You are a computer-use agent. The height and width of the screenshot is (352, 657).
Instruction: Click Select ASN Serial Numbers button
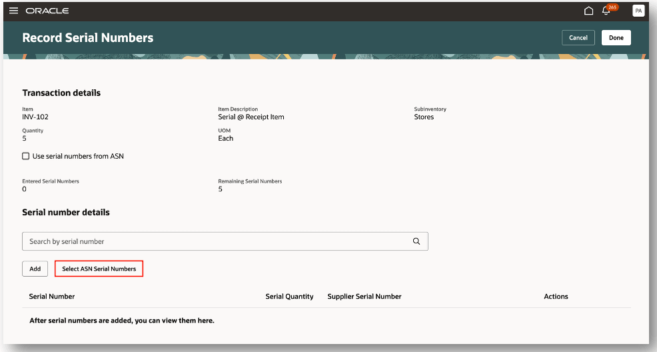click(99, 269)
